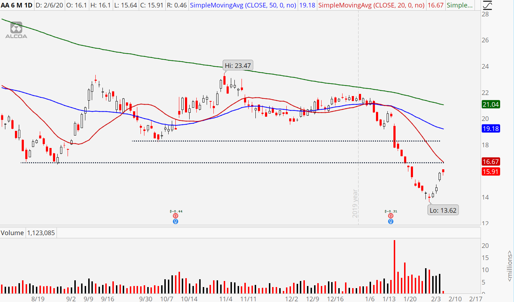Image resolution: width=514 pixels, height=302 pixels.
Task: Open the red phone icon under $-0.44
Action: click(x=175, y=216)
